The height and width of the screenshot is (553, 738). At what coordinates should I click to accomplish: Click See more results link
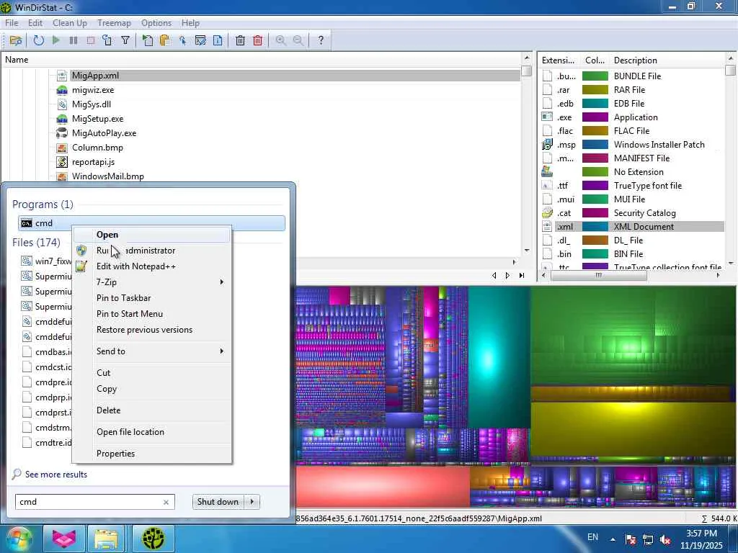pos(56,475)
